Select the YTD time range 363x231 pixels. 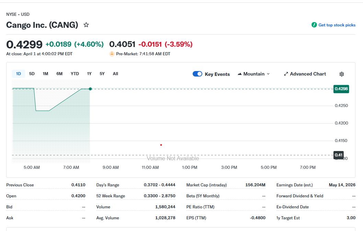coord(75,73)
